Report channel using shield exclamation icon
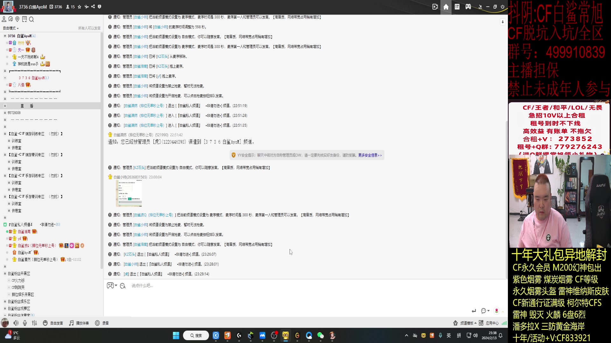 pyautogui.click(x=100, y=7)
